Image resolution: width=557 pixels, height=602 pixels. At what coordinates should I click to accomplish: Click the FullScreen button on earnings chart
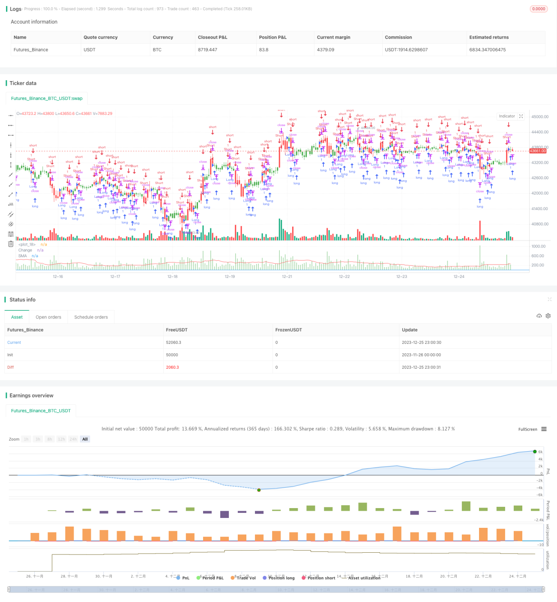pyautogui.click(x=527, y=429)
